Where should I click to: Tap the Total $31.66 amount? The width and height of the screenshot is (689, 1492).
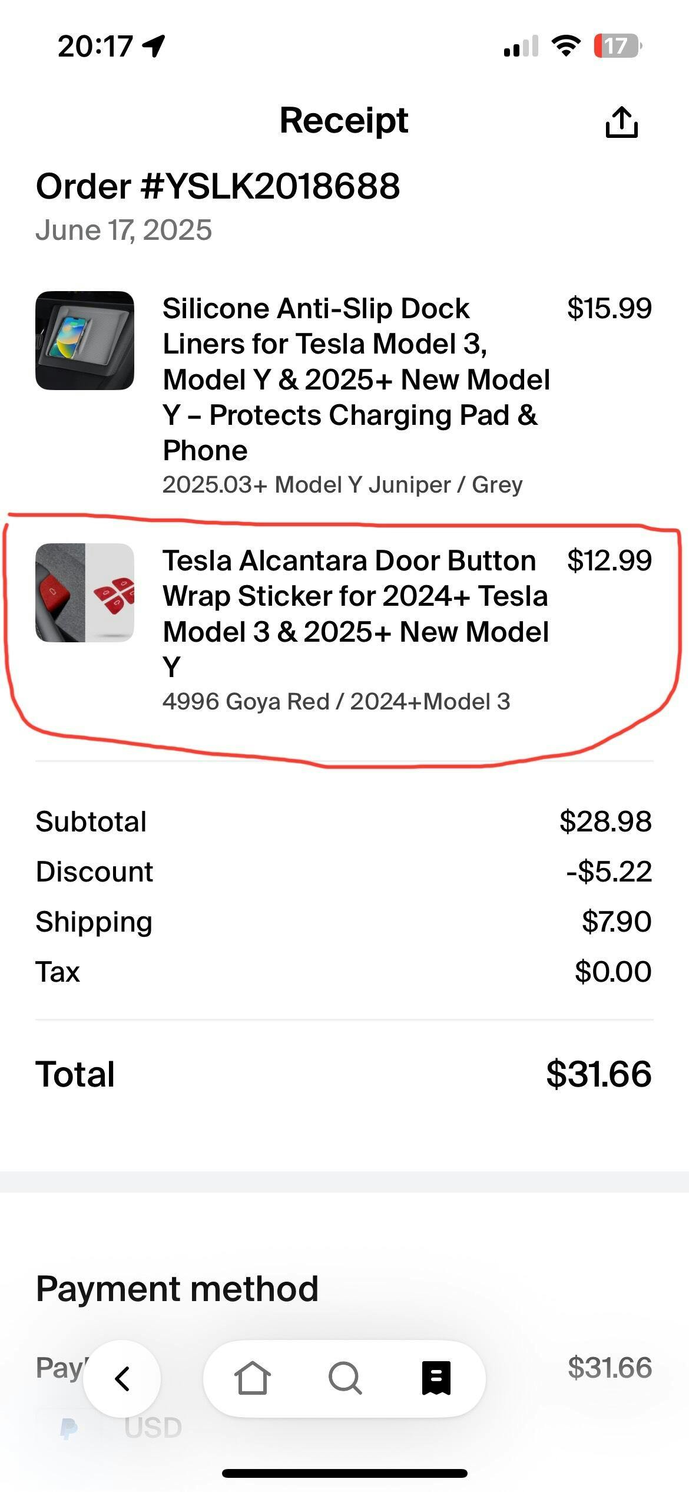pos(599,1074)
